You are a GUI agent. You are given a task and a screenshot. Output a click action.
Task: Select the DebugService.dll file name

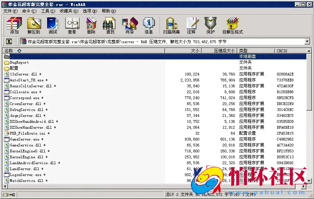tap(29, 110)
